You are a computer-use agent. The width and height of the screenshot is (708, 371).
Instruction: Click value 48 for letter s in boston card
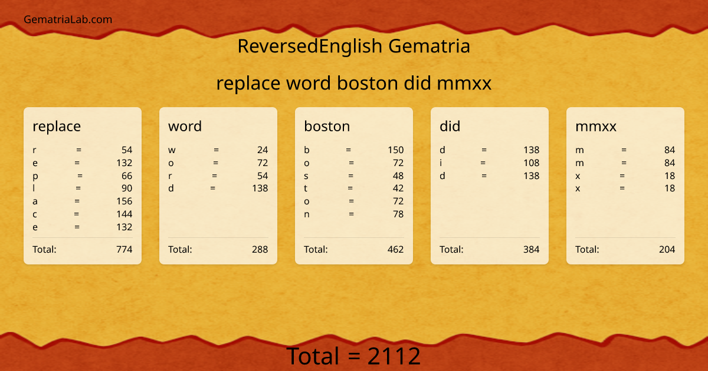398,175
